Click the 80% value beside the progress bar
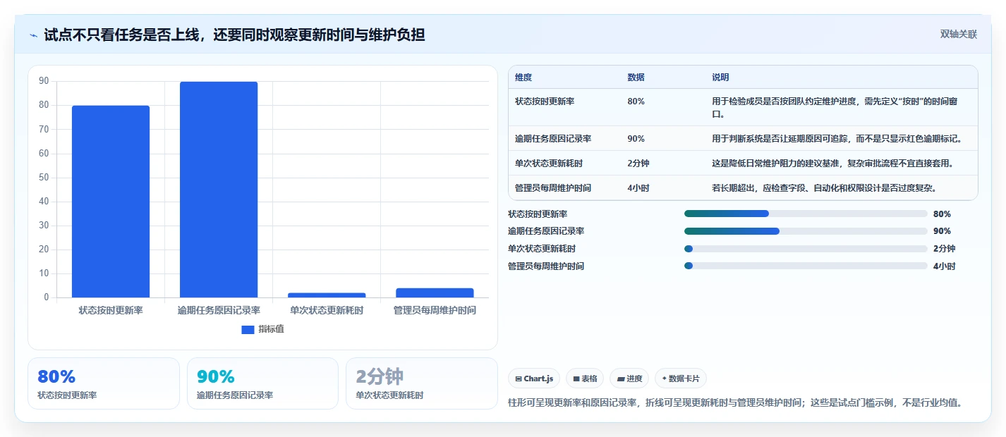The height and width of the screenshot is (437, 1006). coord(942,214)
